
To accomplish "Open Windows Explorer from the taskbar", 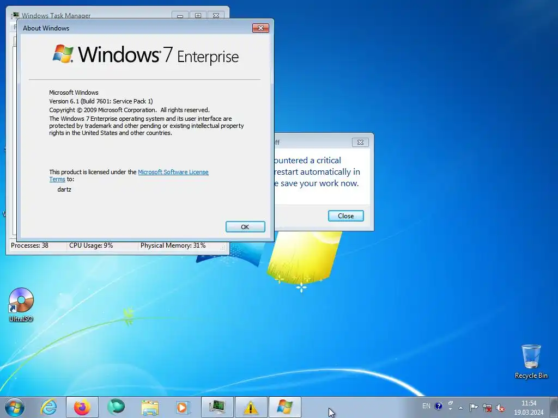I will tap(150, 407).
